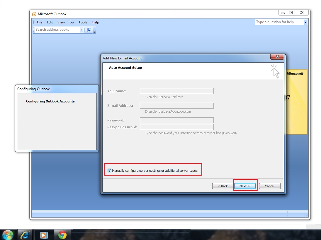Click the Outlook icon in title bar

point(34,14)
